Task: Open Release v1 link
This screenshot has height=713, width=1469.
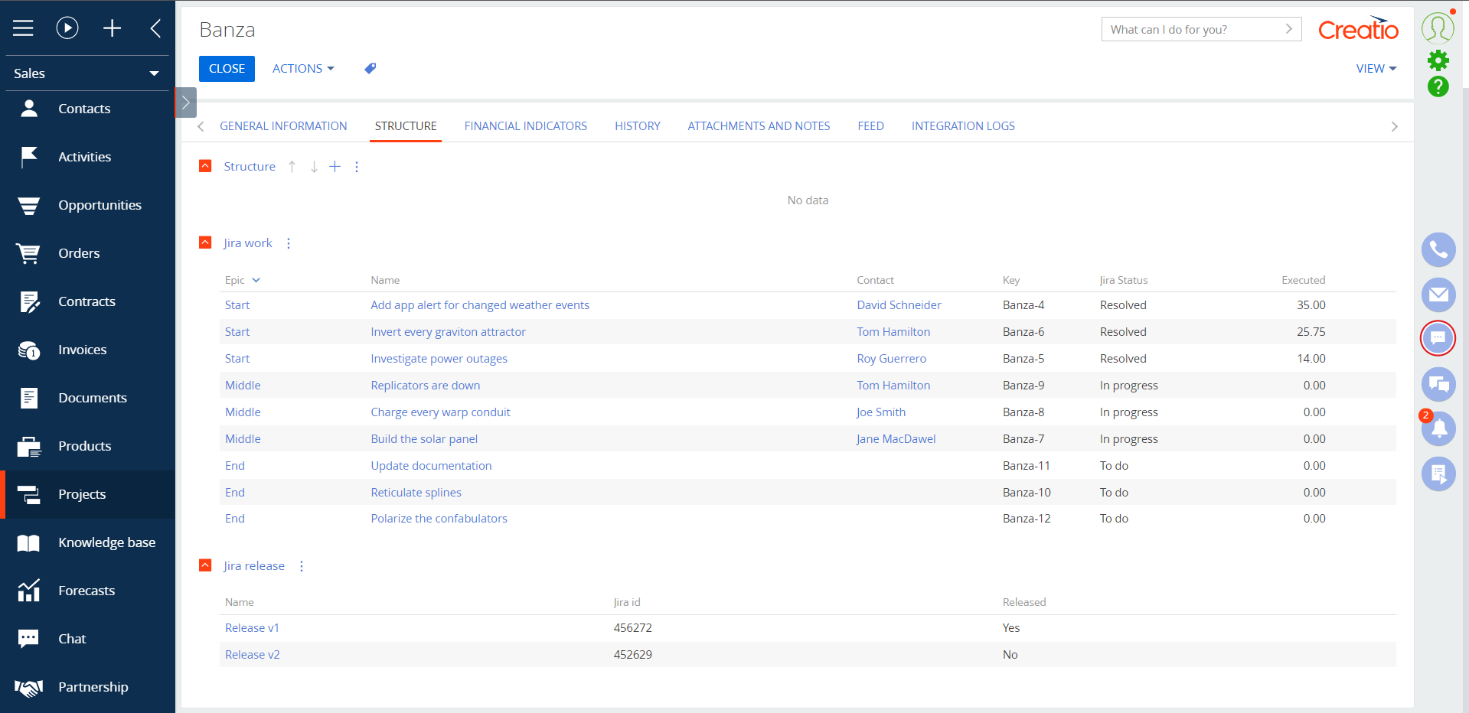Action: coord(252,628)
